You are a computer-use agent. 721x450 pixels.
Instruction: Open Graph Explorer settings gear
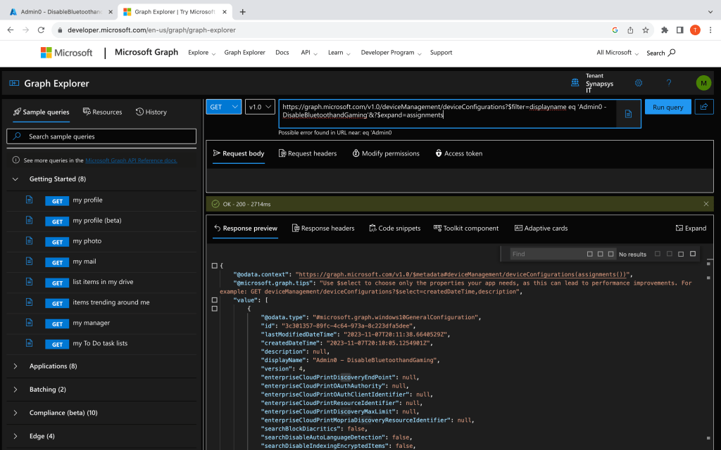(x=639, y=83)
